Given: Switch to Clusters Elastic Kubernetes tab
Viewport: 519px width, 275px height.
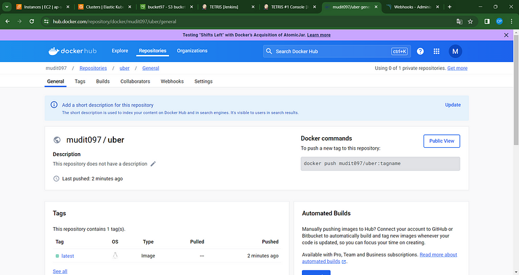Looking at the screenshot, I should (x=104, y=7).
